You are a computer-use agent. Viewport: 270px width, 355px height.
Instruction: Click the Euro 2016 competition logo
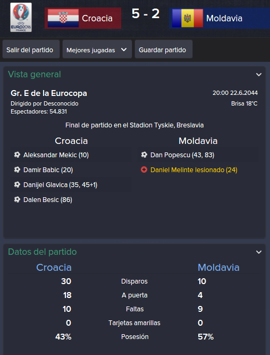coord(21,18)
